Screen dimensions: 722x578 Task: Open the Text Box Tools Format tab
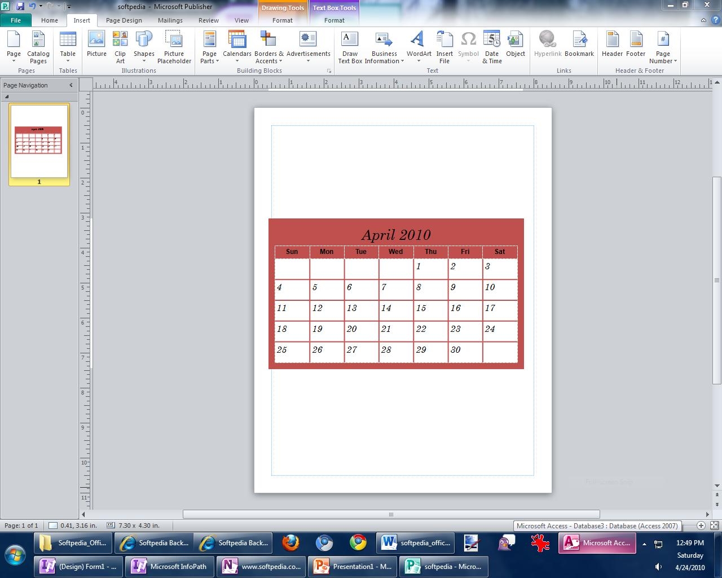[x=334, y=20]
